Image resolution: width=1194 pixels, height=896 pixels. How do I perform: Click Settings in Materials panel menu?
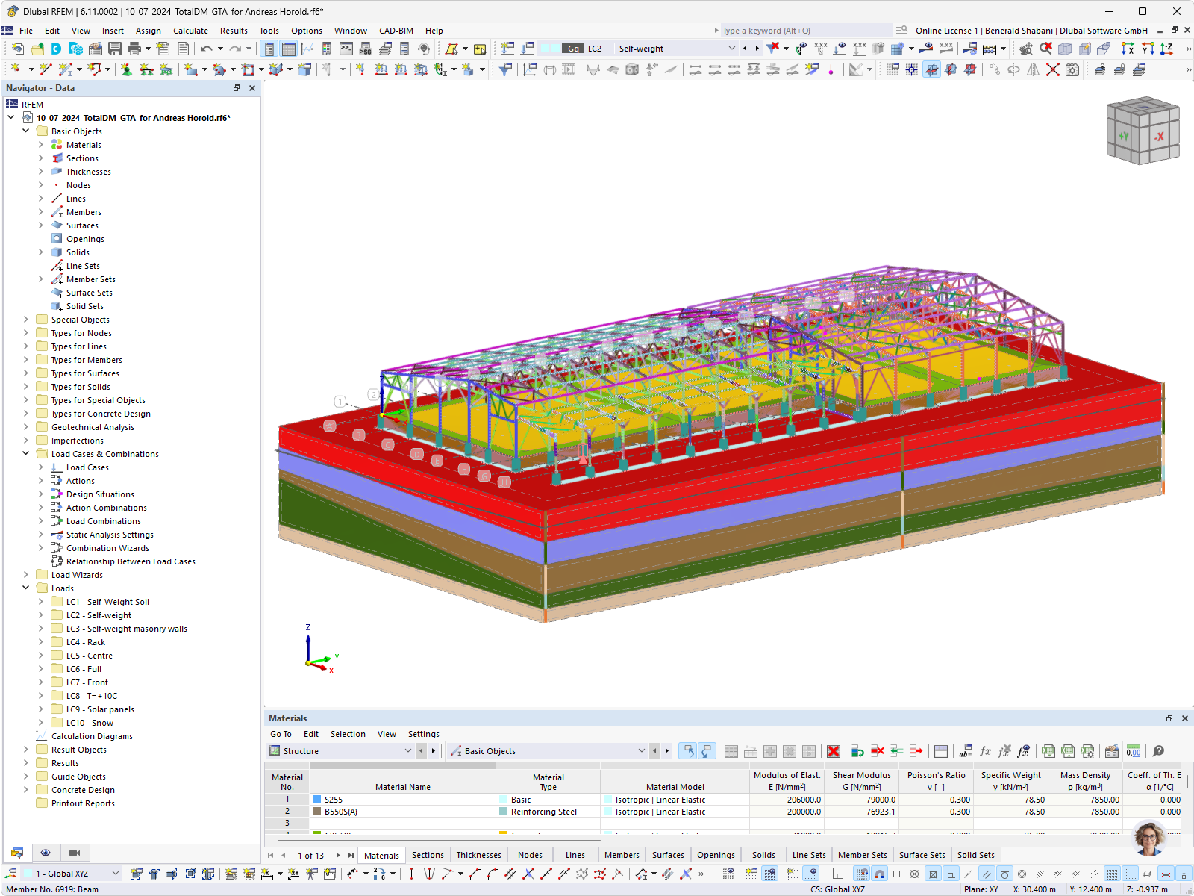(x=423, y=734)
